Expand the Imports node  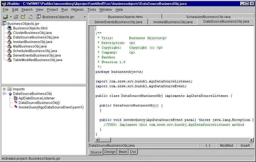[4, 89]
